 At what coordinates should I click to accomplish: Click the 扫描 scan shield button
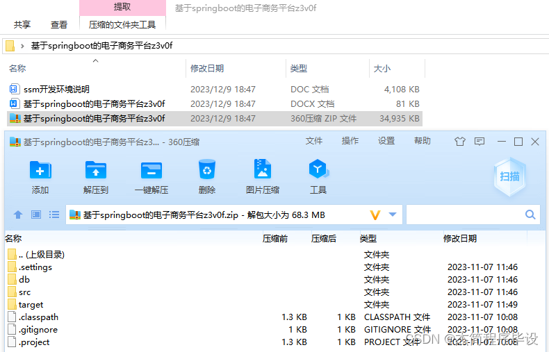point(510,176)
